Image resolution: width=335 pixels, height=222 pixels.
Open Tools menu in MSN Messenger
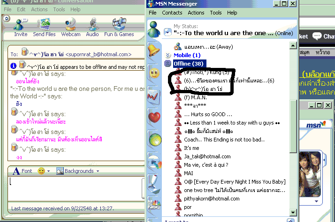click(215, 13)
